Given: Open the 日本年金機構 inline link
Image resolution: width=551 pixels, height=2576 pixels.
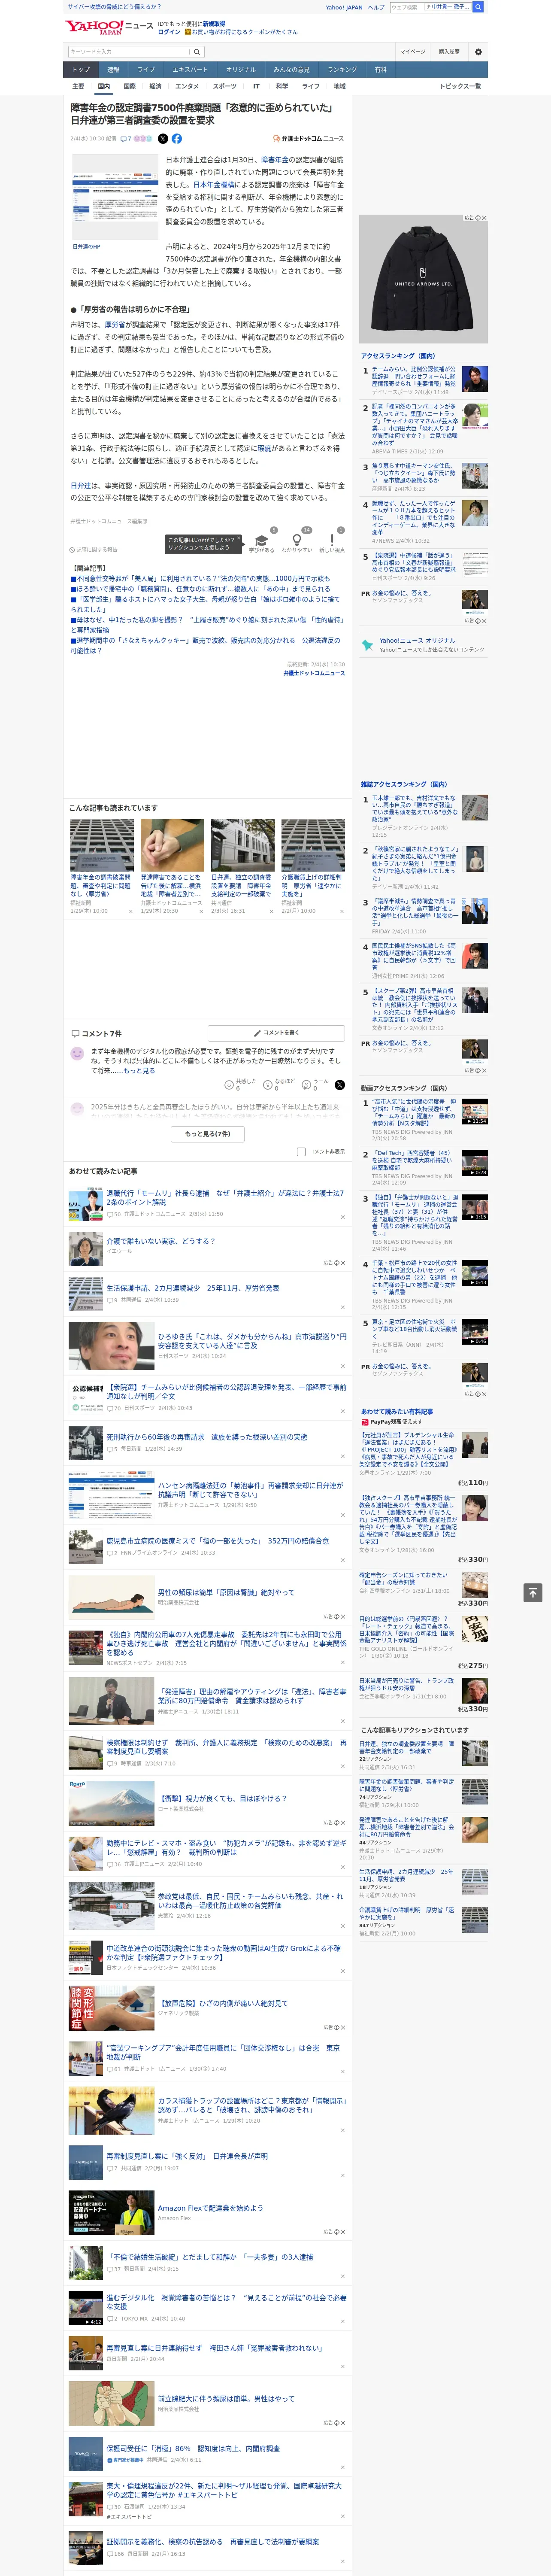Looking at the screenshot, I should click(214, 184).
